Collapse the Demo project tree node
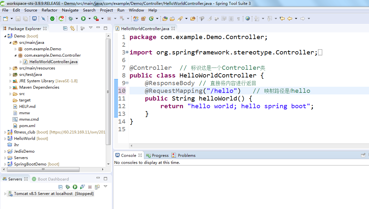Viewport: 369px width, 209px height. [5, 36]
